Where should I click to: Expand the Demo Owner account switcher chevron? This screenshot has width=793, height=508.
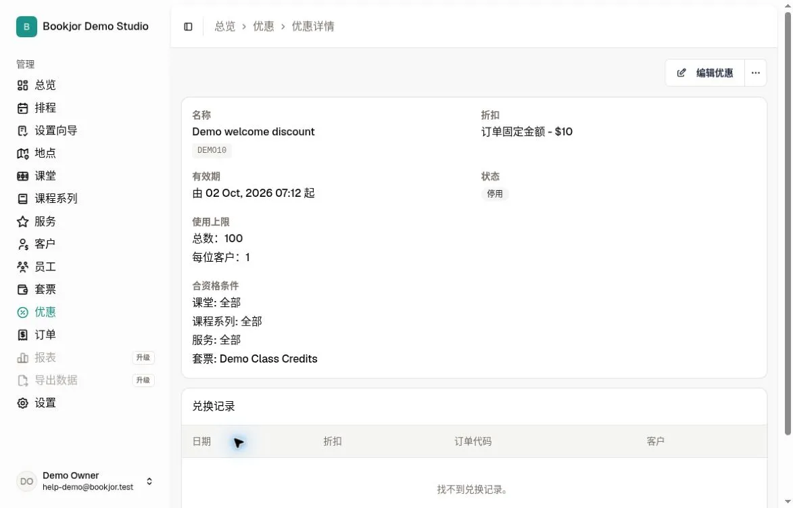(149, 481)
